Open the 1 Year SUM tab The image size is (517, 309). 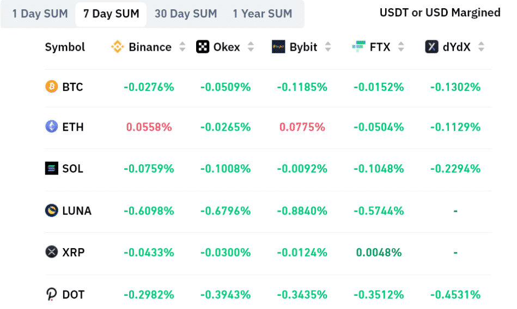tap(263, 14)
